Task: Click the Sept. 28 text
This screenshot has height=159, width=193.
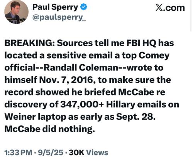Action: 136,117
